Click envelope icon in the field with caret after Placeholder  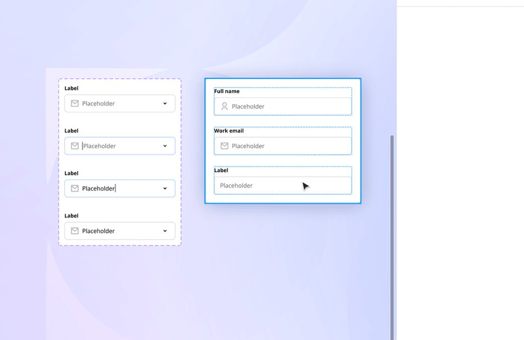point(75,188)
